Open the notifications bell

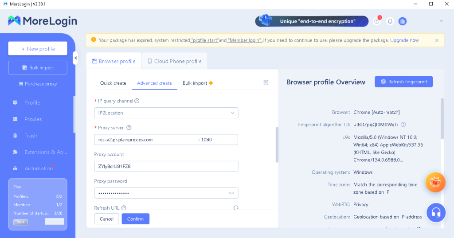click(x=390, y=21)
